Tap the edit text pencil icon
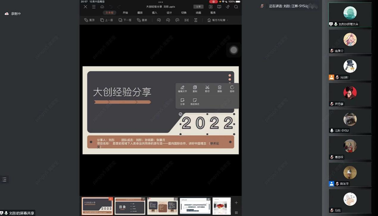Image resolution: width=378 pixels, height=216 pixels. [x=182, y=88]
